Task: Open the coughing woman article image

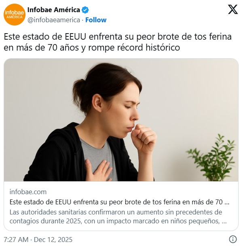Action: pyautogui.click(x=121, y=120)
